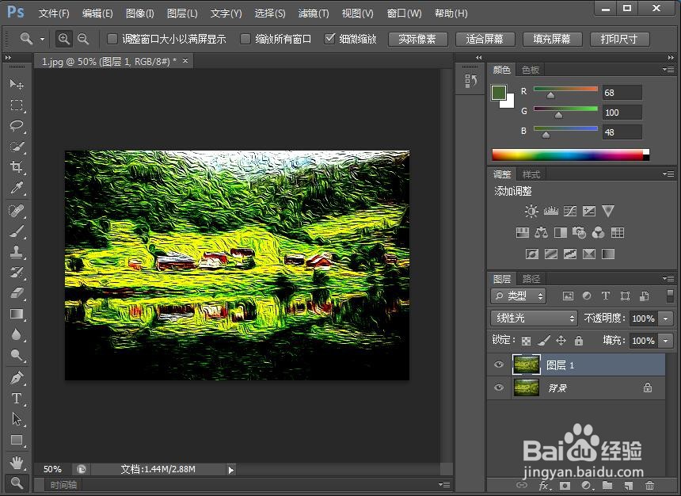Select the Blur tool
Image resolution: width=681 pixels, height=496 pixels.
click(x=17, y=334)
